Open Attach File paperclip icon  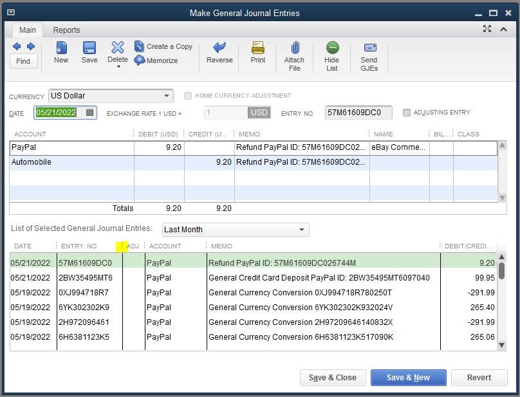tap(295, 48)
